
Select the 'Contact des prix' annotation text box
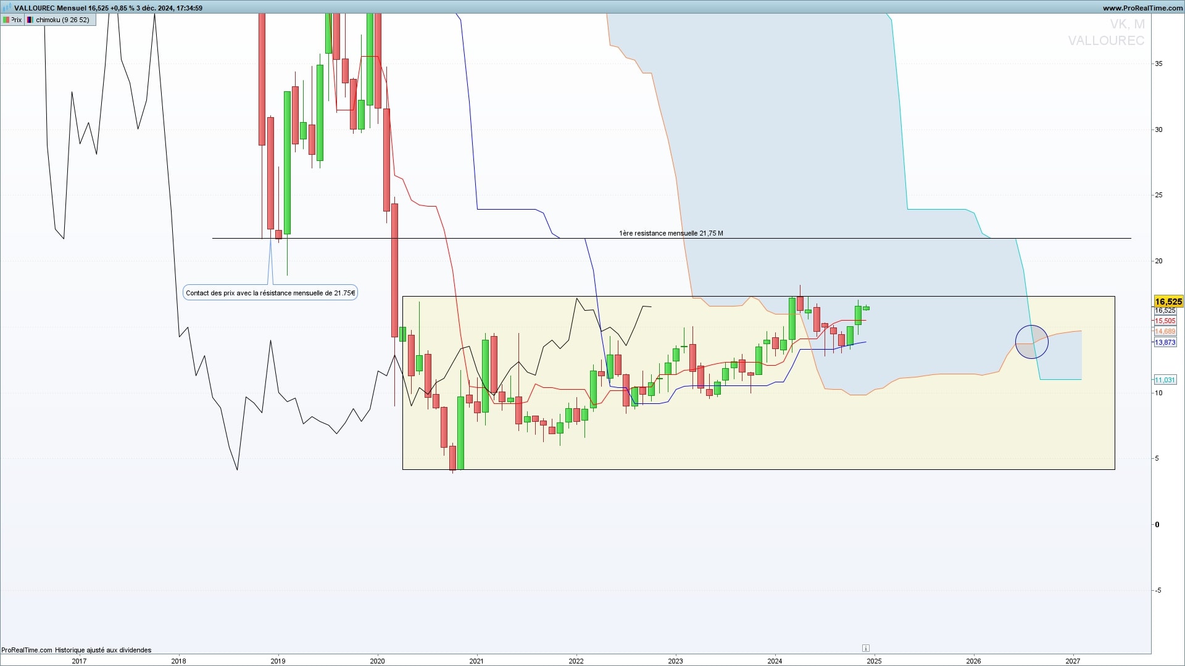pos(270,293)
